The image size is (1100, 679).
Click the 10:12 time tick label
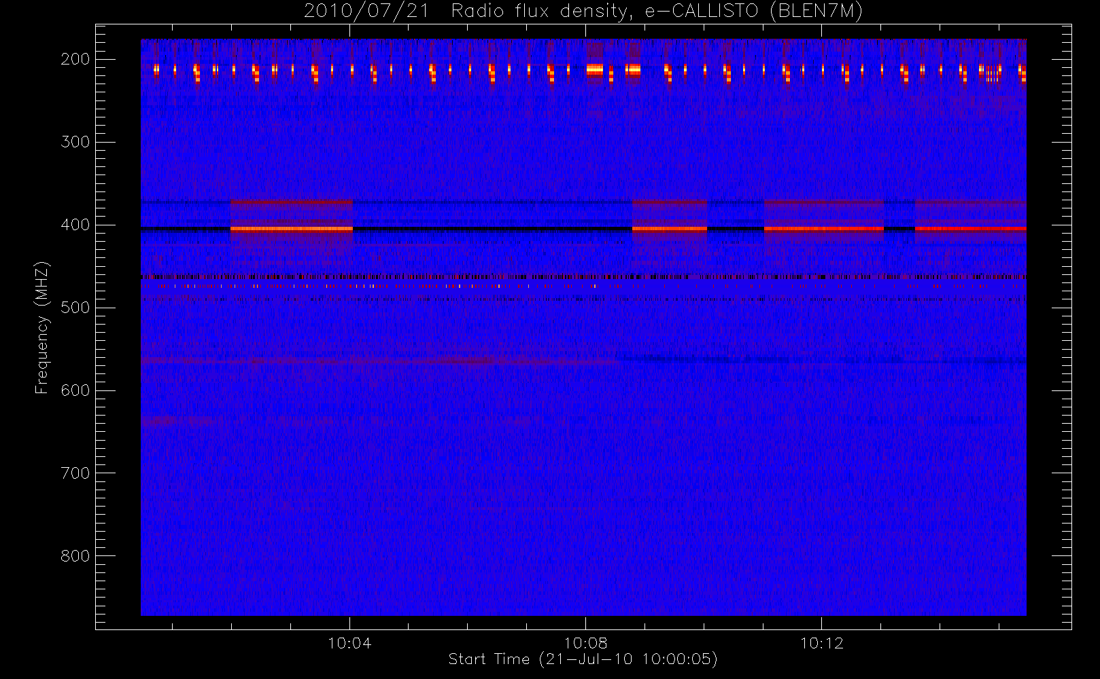coord(821,643)
